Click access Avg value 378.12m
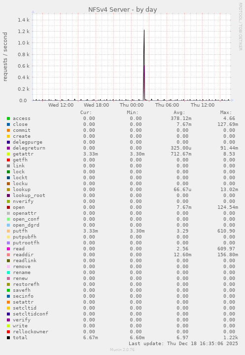The width and height of the screenshot is (245, 355). click(181, 118)
